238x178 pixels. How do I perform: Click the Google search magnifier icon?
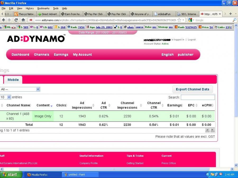(234, 20)
